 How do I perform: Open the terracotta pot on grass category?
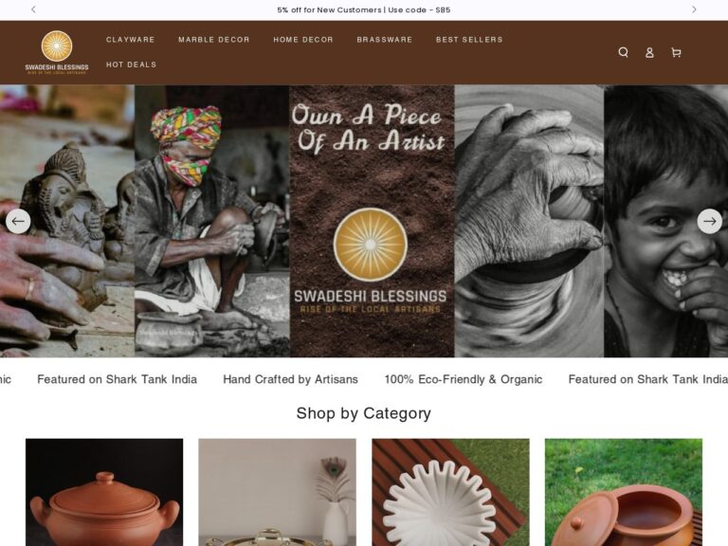coord(624,492)
